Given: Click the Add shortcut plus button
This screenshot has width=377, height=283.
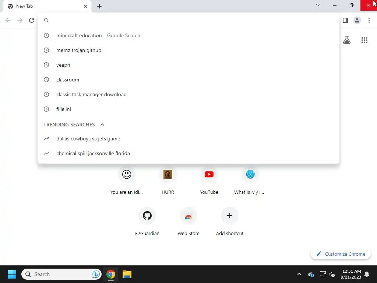Looking at the screenshot, I should pos(230,215).
